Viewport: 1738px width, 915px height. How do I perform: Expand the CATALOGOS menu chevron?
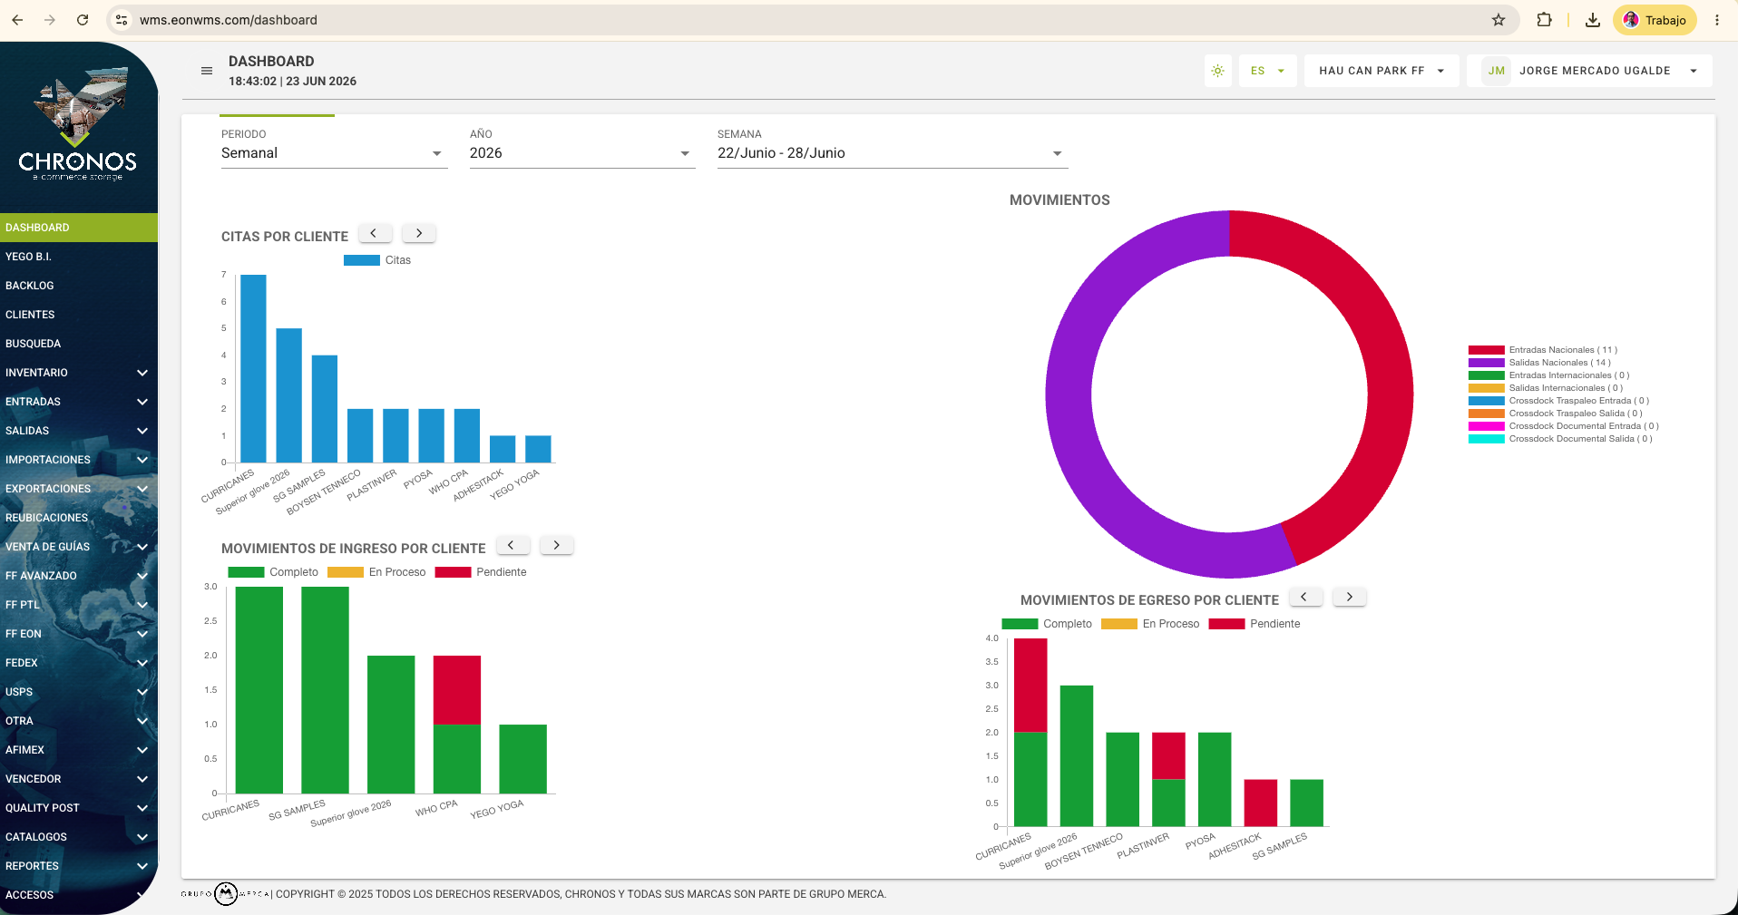coord(142,837)
